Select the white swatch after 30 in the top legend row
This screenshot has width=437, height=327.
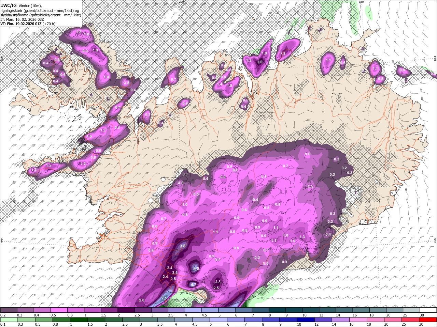[x=428, y=310]
